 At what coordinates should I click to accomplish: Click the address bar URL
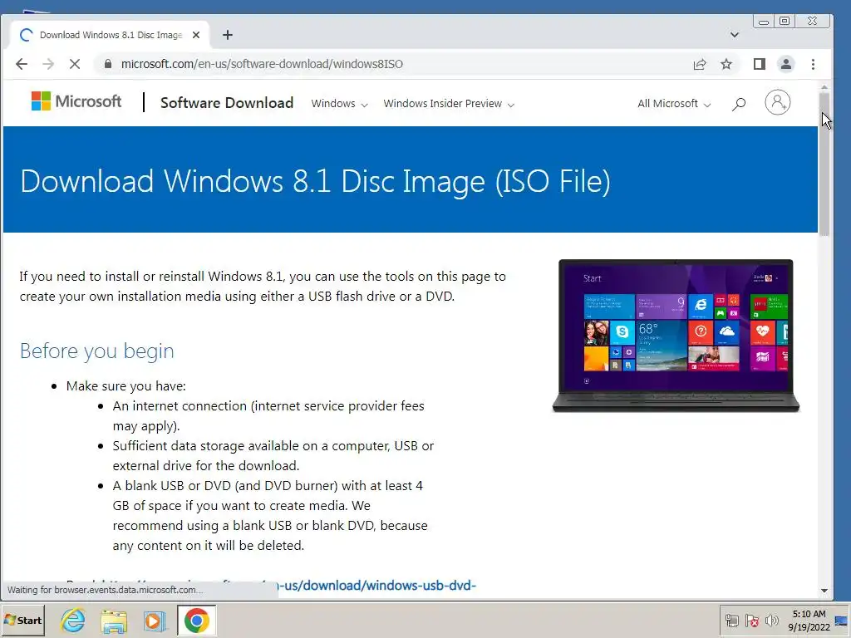pos(262,64)
